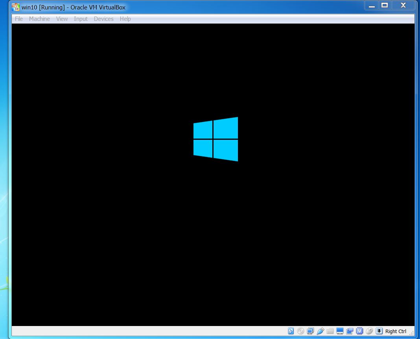Image resolution: width=420 pixels, height=339 pixels.
Task: Open the Input menu
Action: point(81,19)
